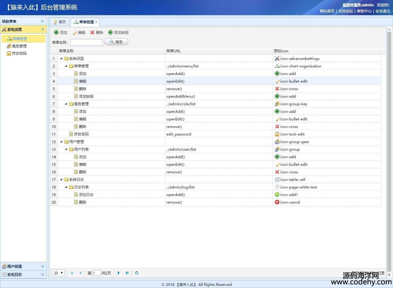This screenshot has height=288, width=393.
Task: Close the 菜单管理 tab
Action: (x=96, y=22)
